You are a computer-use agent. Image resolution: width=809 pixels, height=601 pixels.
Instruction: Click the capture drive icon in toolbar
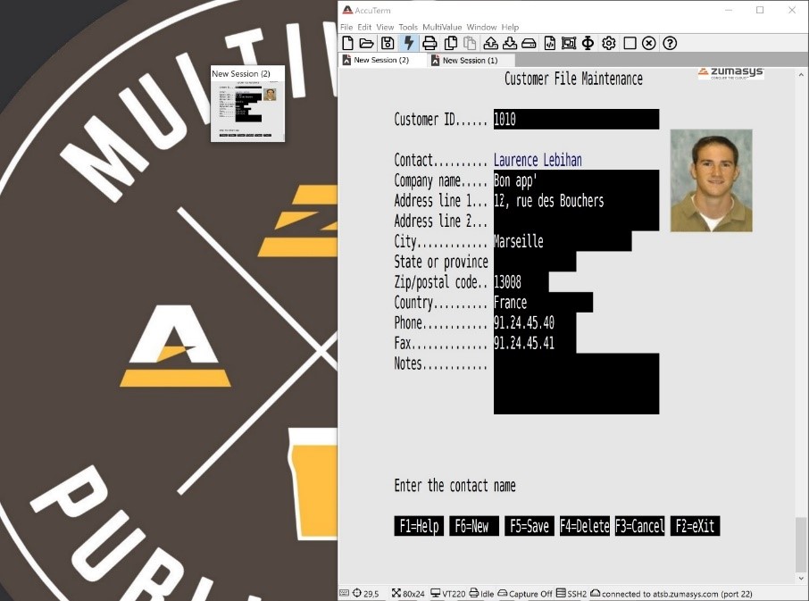click(x=529, y=44)
